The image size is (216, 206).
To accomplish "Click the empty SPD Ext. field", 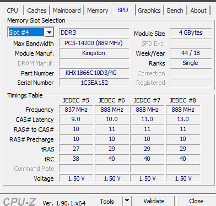I will point(191,43).
